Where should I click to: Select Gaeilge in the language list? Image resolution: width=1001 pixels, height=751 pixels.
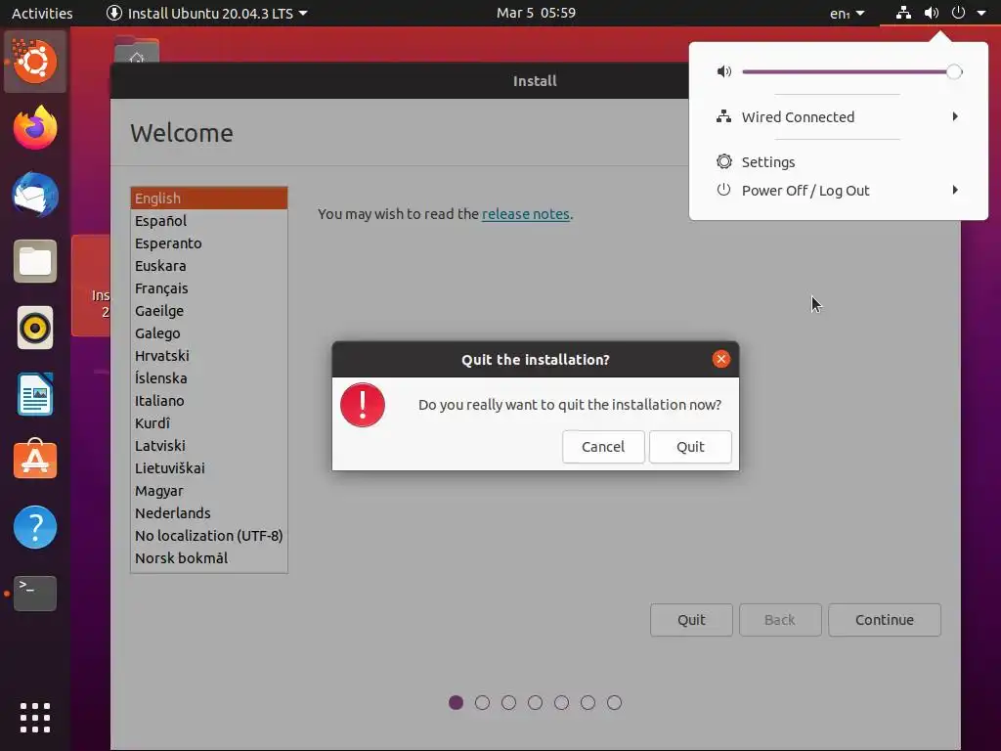[x=209, y=311]
